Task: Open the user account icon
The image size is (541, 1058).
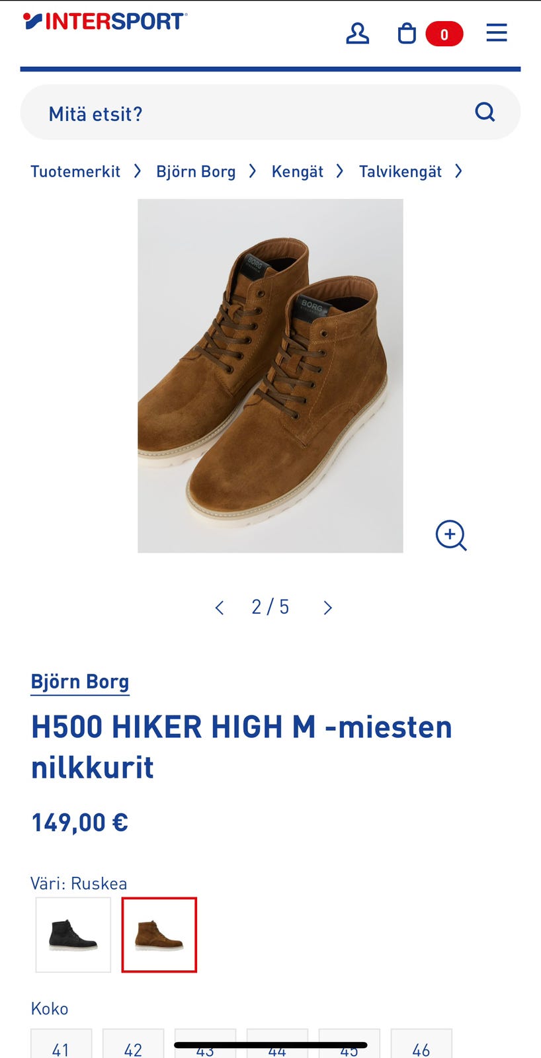Action: tap(357, 33)
